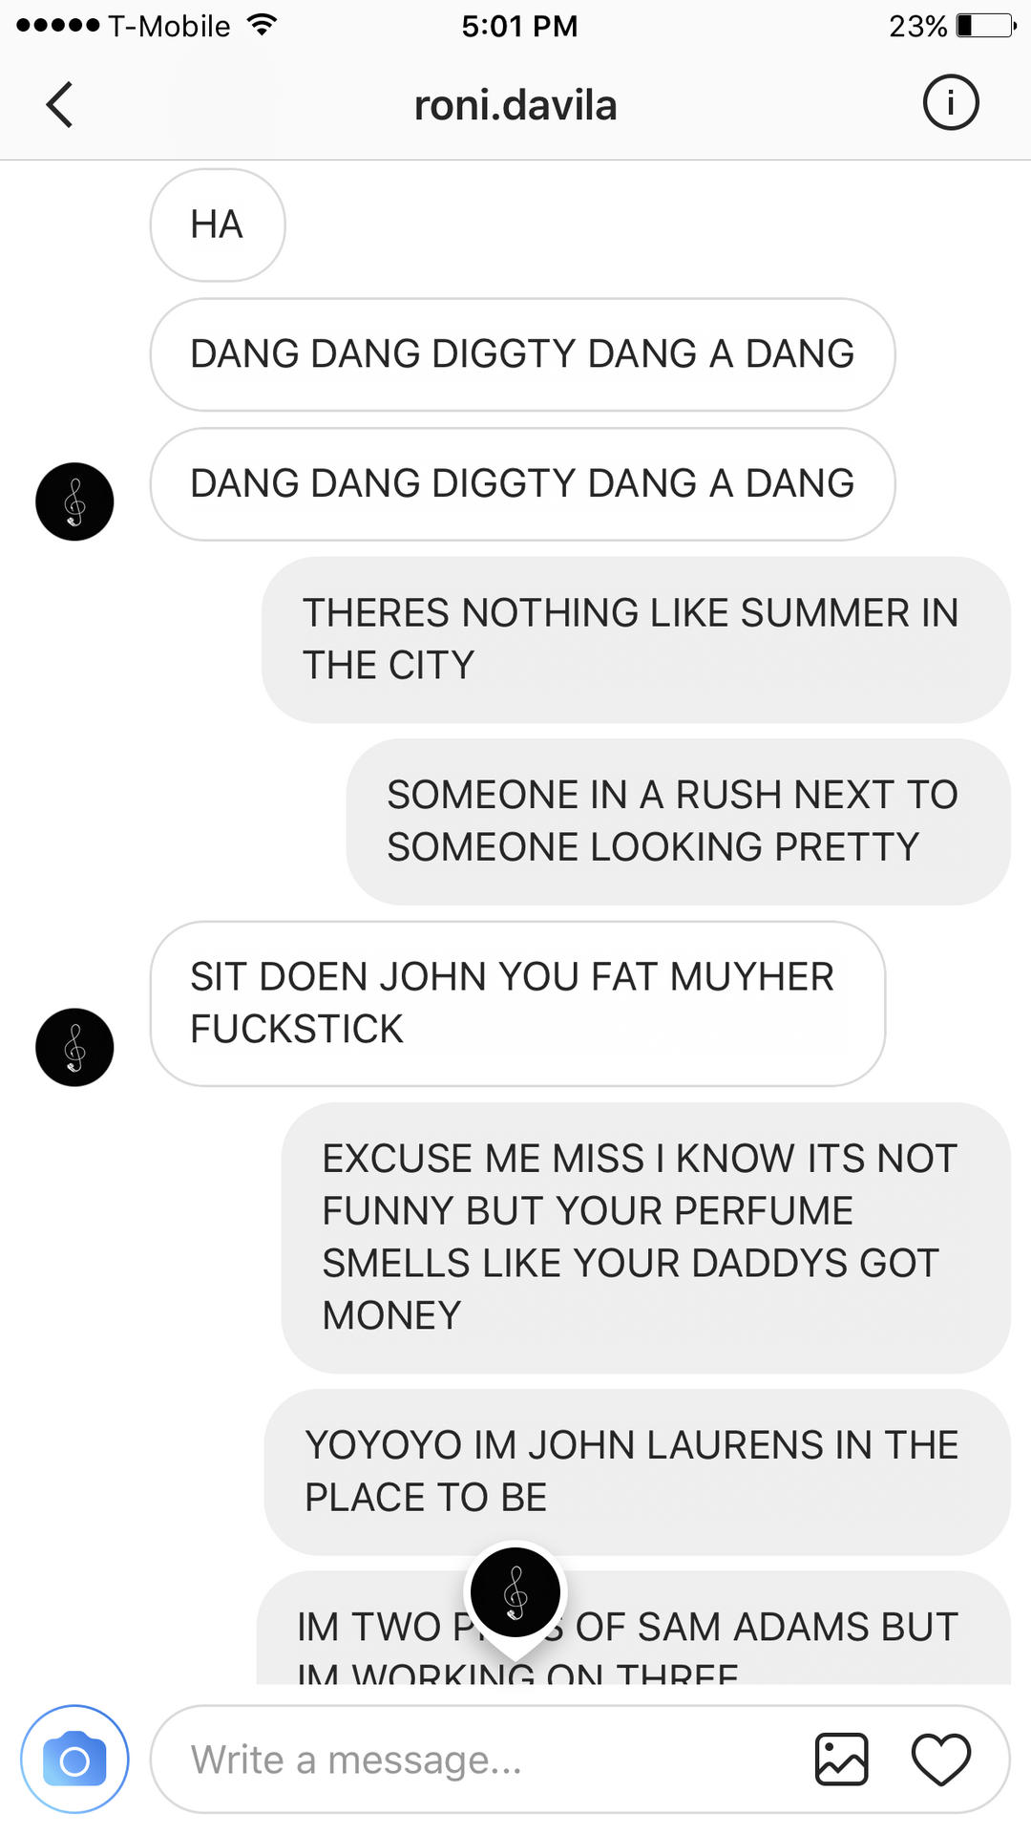Tap the floating treble clef avatar bubble
1031x1834 pixels.
pyautogui.click(x=515, y=1593)
